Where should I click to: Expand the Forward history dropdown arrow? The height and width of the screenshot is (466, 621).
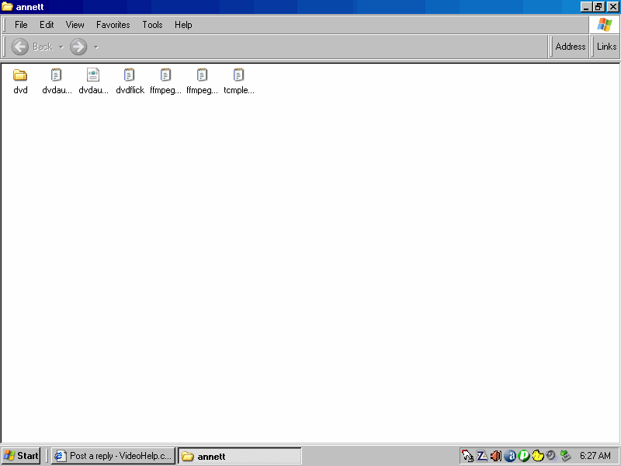coord(95,47)
